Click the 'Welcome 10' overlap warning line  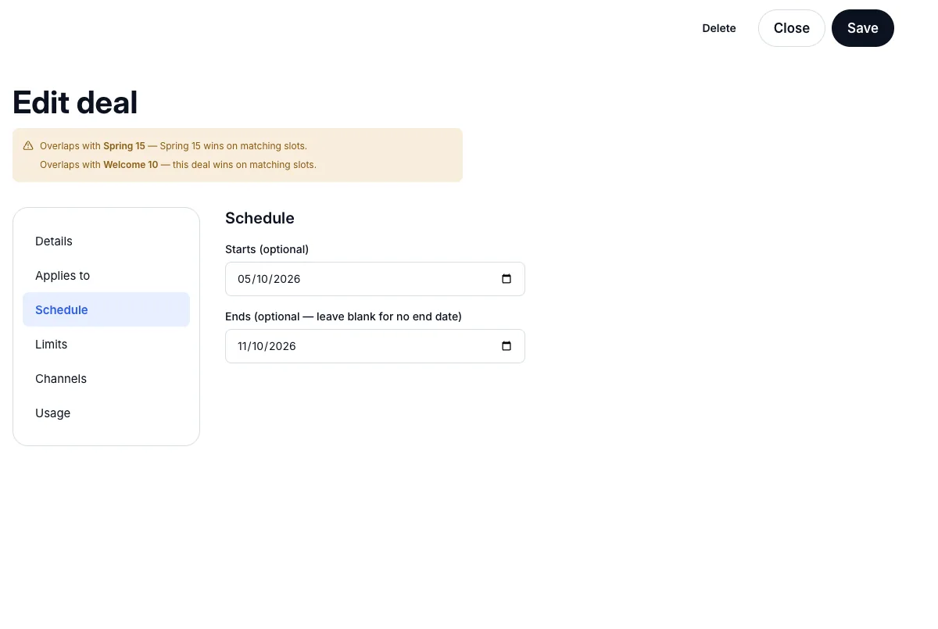pyautogui.click(x=178, y=165)
